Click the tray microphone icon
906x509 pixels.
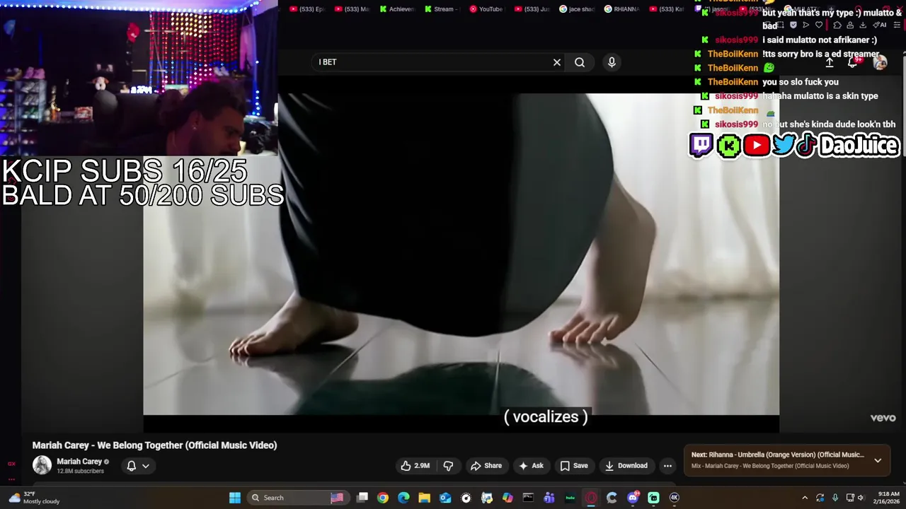tap(835, 498)
